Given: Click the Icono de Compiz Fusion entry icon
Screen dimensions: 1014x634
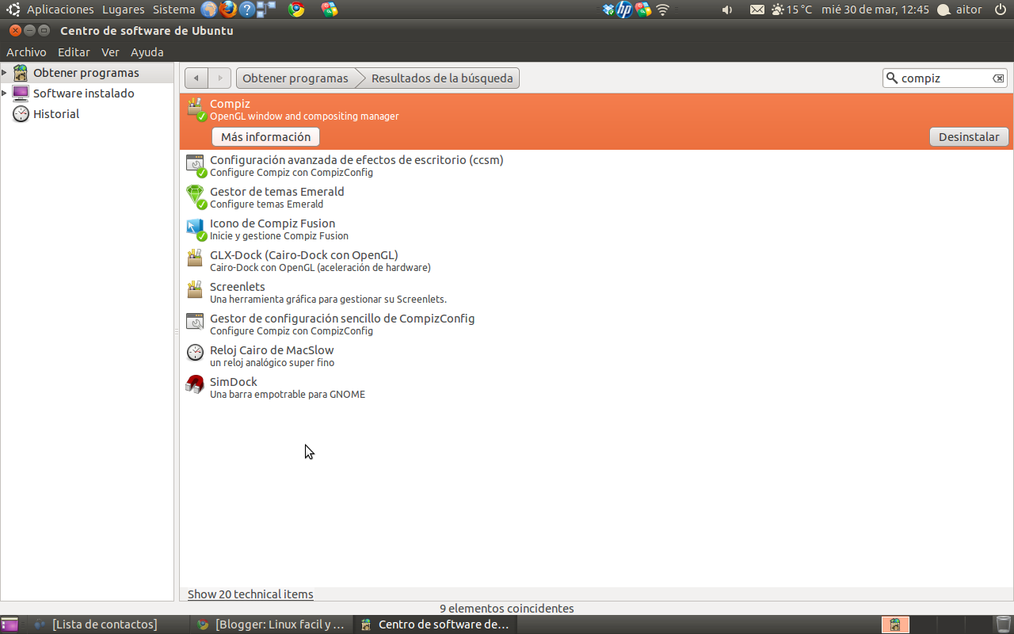Looking at the screenshot, I should [x=195, y=227].
